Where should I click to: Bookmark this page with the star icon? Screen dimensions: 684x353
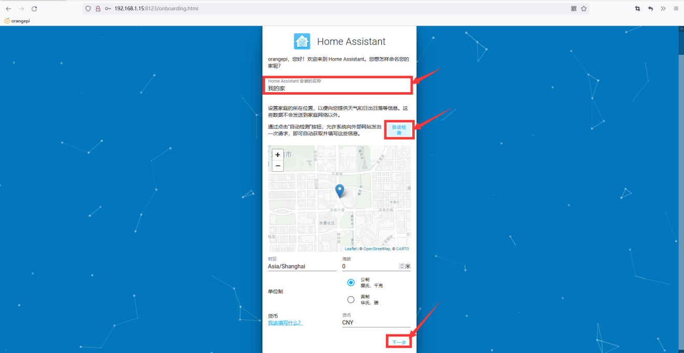(x=584, y=9)
